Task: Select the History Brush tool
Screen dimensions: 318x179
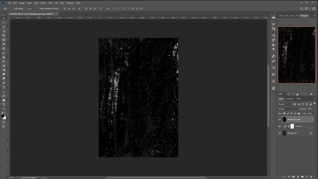Action: [3, 61]
